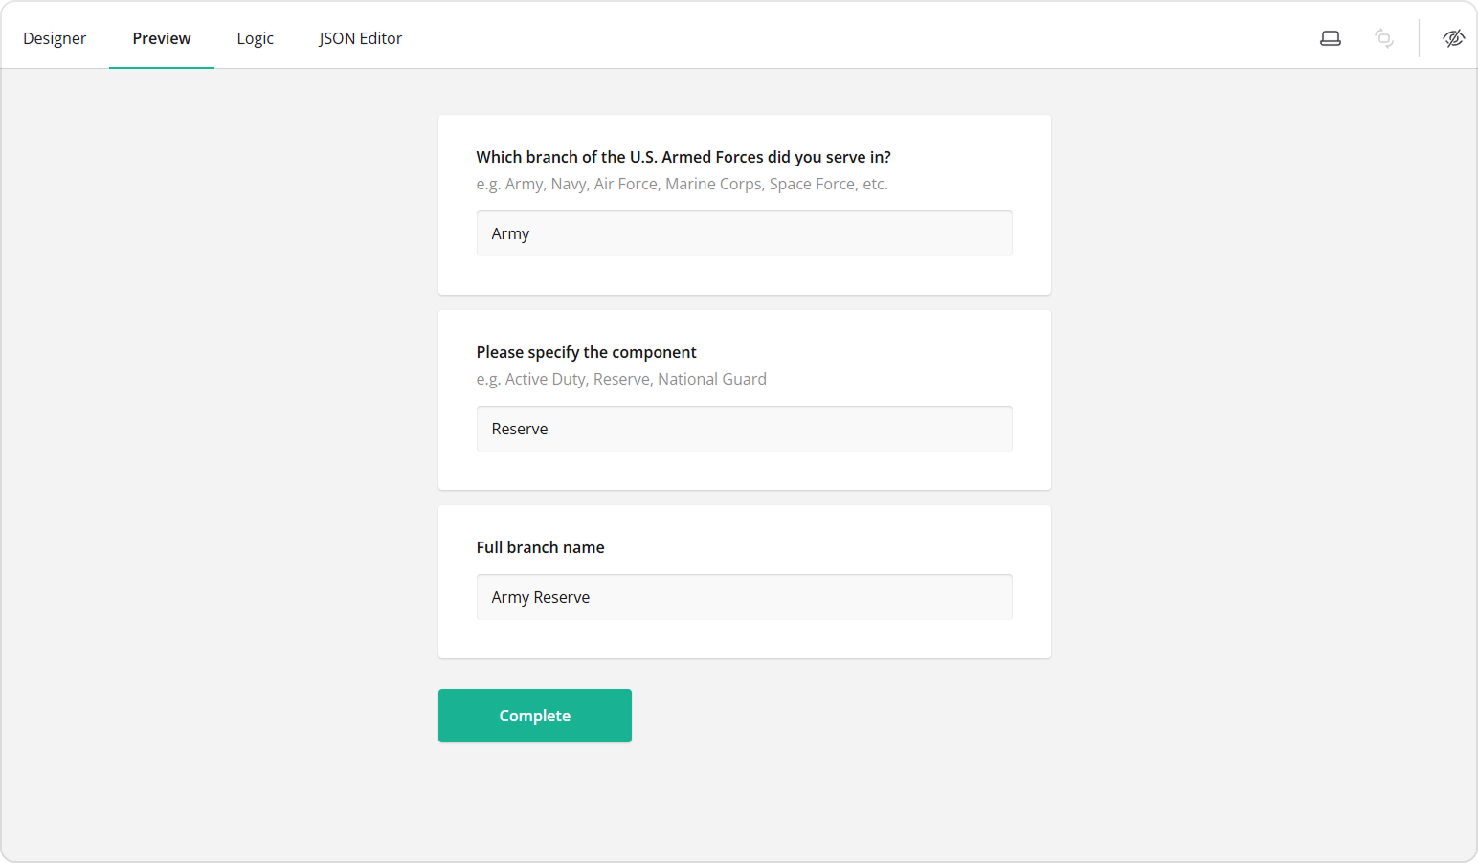
Task: Click the component question description text
Action: (x=620, y=378)
